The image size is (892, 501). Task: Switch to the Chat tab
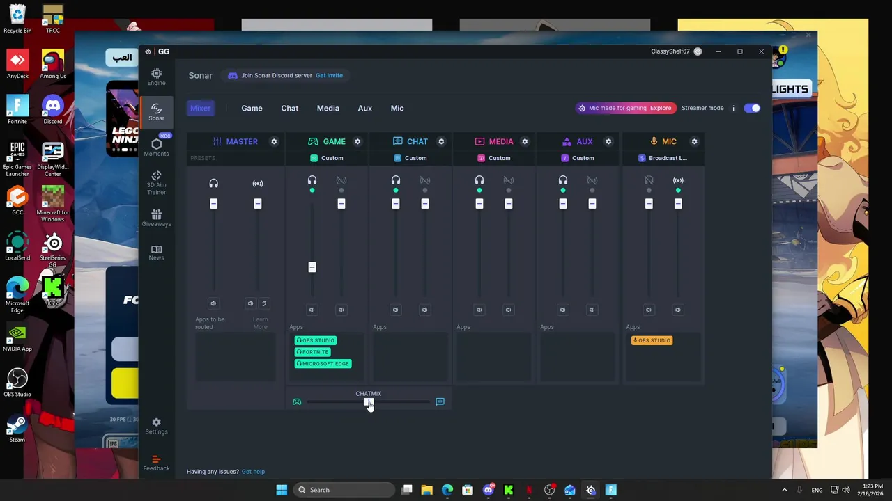[x=290, y=108]
